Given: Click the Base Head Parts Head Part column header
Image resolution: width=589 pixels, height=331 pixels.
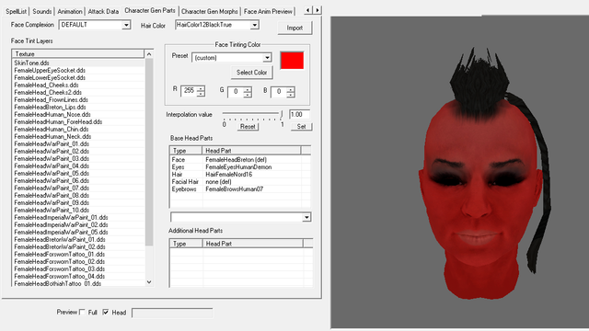Looking at the screenshot, I should (251, 151).
